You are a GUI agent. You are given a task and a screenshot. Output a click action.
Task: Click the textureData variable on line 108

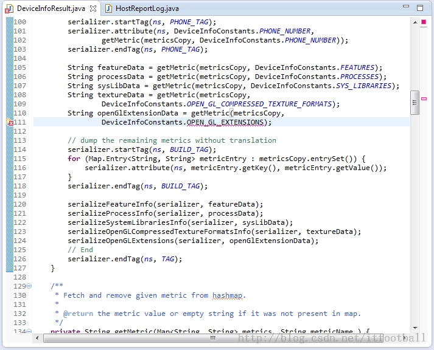point(121,95)
